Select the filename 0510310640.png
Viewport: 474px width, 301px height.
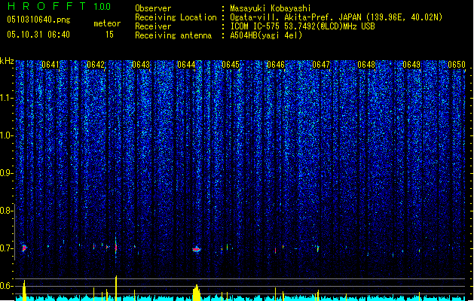(x=38, y=20)
